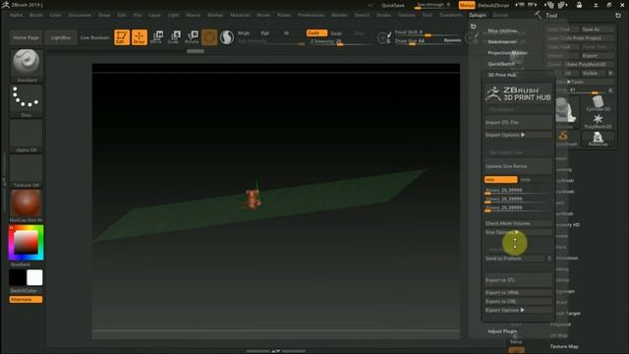This screenshot has width=629, height=354.
Task: Activate Draw mode button
Action: pos(140,37)
